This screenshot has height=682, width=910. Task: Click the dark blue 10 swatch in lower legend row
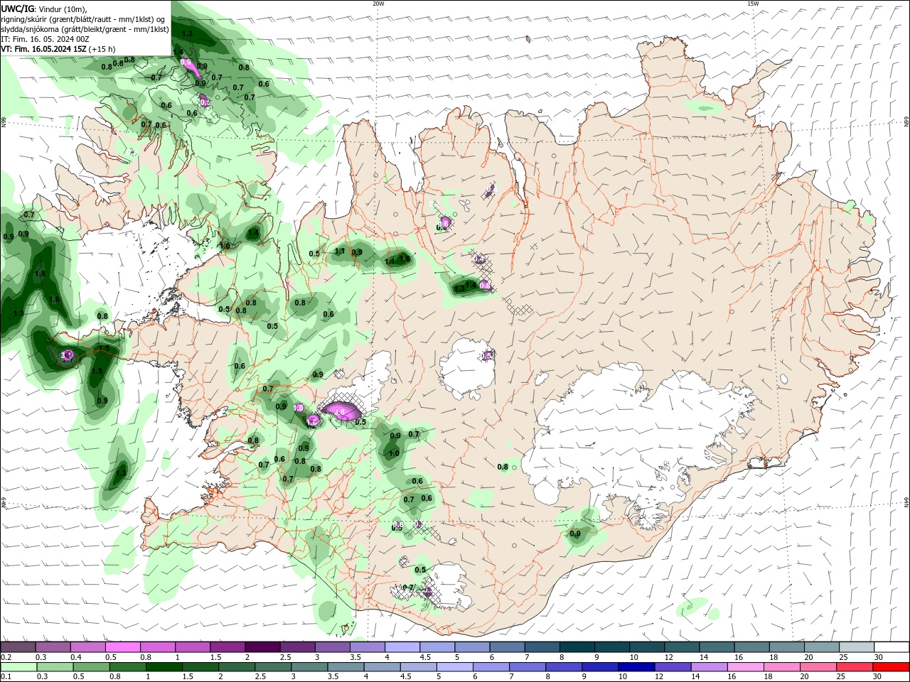[636, 667]
